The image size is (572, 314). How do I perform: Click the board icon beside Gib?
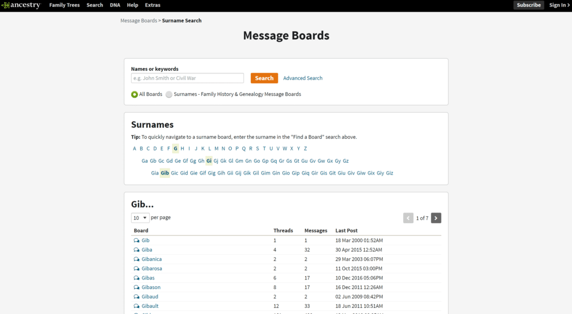pyautogui.click(x=137, y=240)
